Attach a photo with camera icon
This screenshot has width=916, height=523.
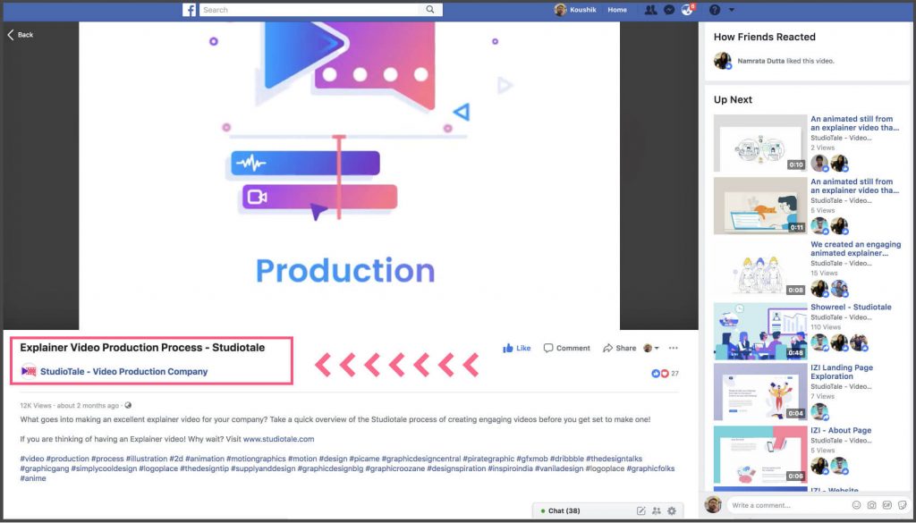(x=871, y=505)
